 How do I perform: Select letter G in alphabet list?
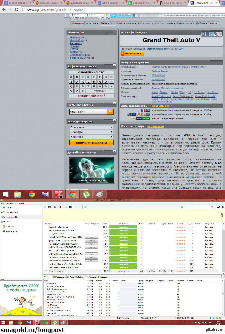tap(105, 77)
